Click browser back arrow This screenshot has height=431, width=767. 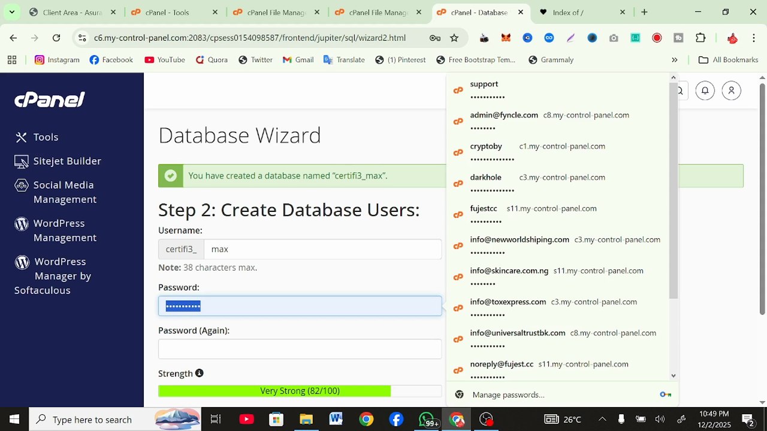[13, 38]
